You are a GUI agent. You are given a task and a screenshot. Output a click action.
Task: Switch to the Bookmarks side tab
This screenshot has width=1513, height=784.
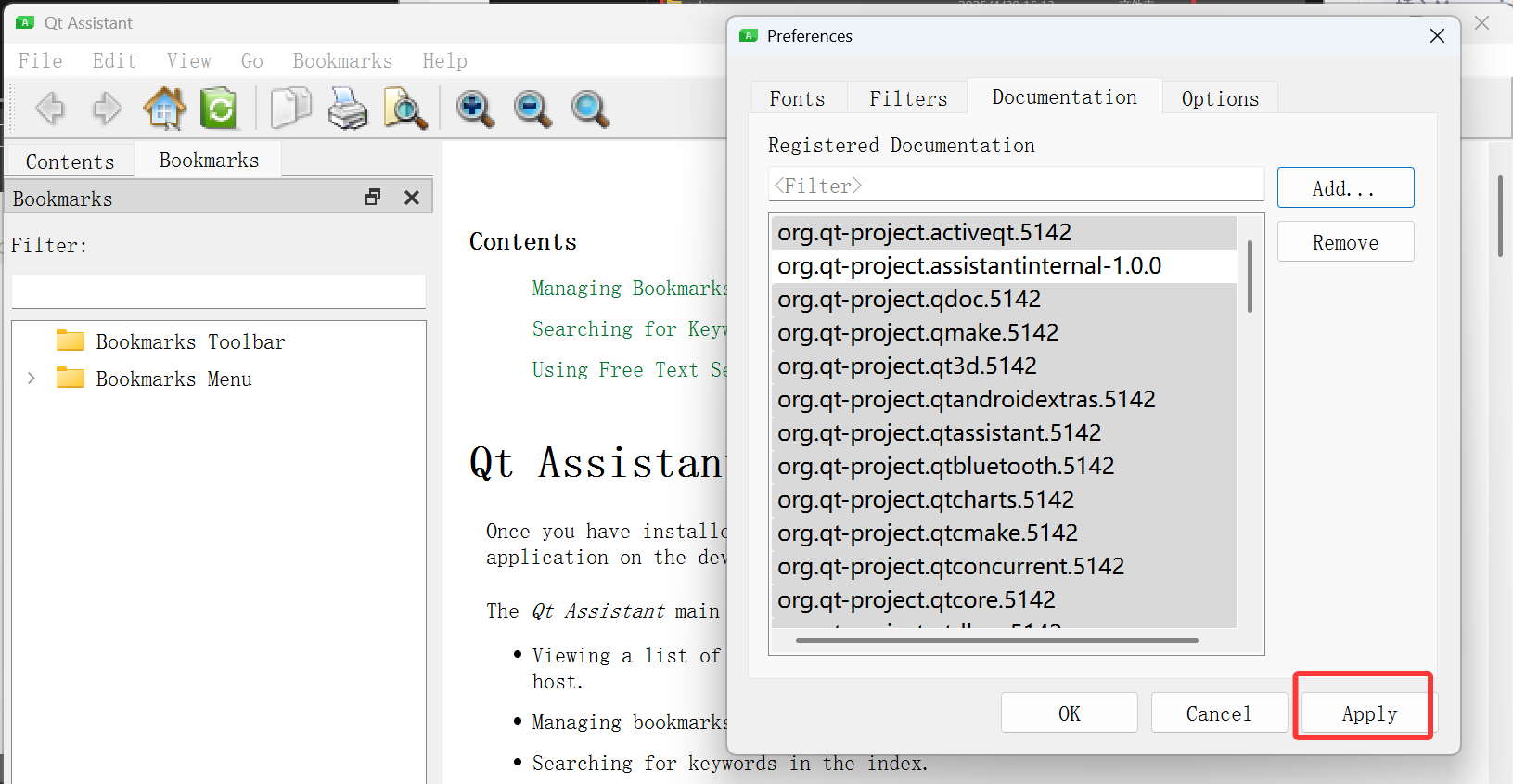click(209, 160)
